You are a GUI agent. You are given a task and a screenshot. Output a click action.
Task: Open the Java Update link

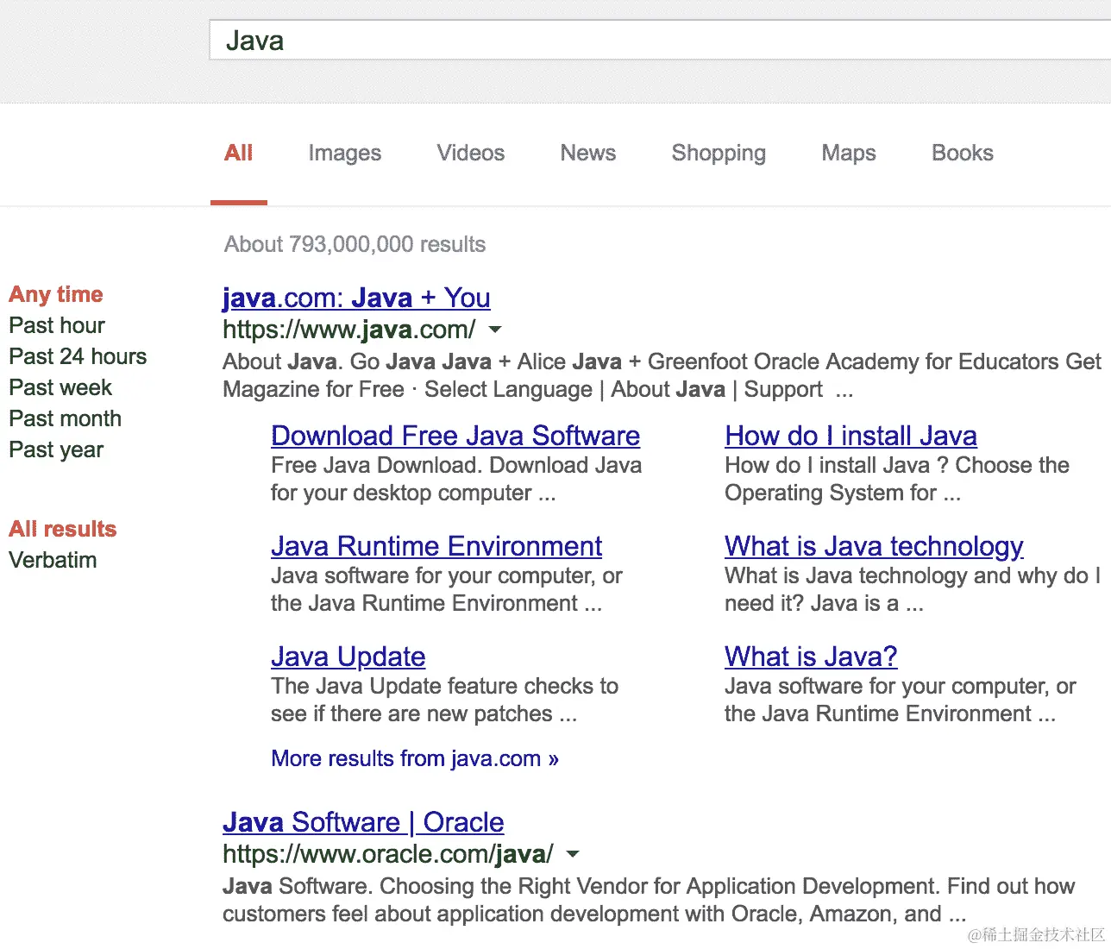(348, 657)
